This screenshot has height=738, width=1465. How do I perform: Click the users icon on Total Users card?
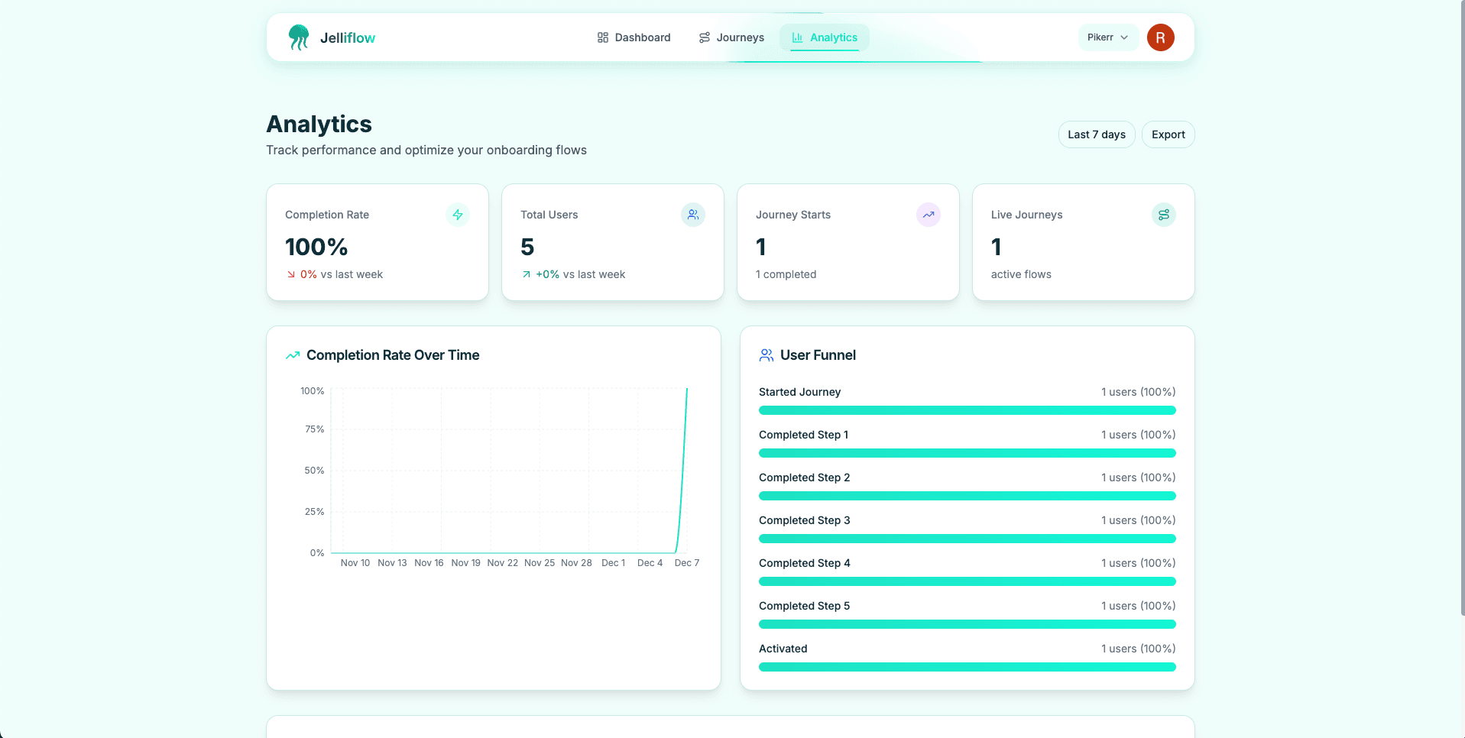(x=693, y=215)
